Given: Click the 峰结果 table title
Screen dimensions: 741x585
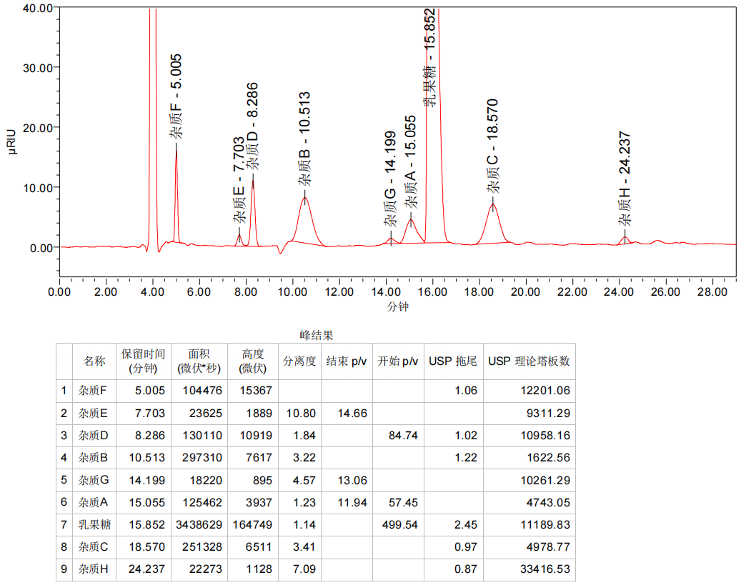Looking at the screenshot, I should tap(316, 335).
